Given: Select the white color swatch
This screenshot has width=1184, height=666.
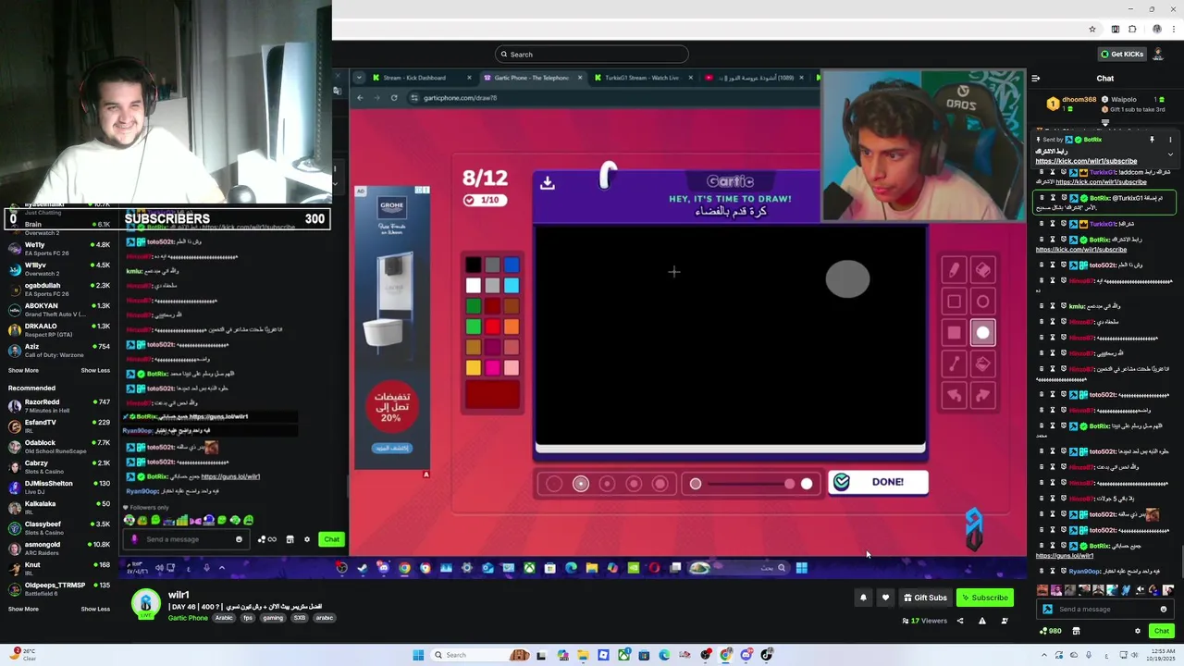Looking at the screenshot, I should pos(473,286).
